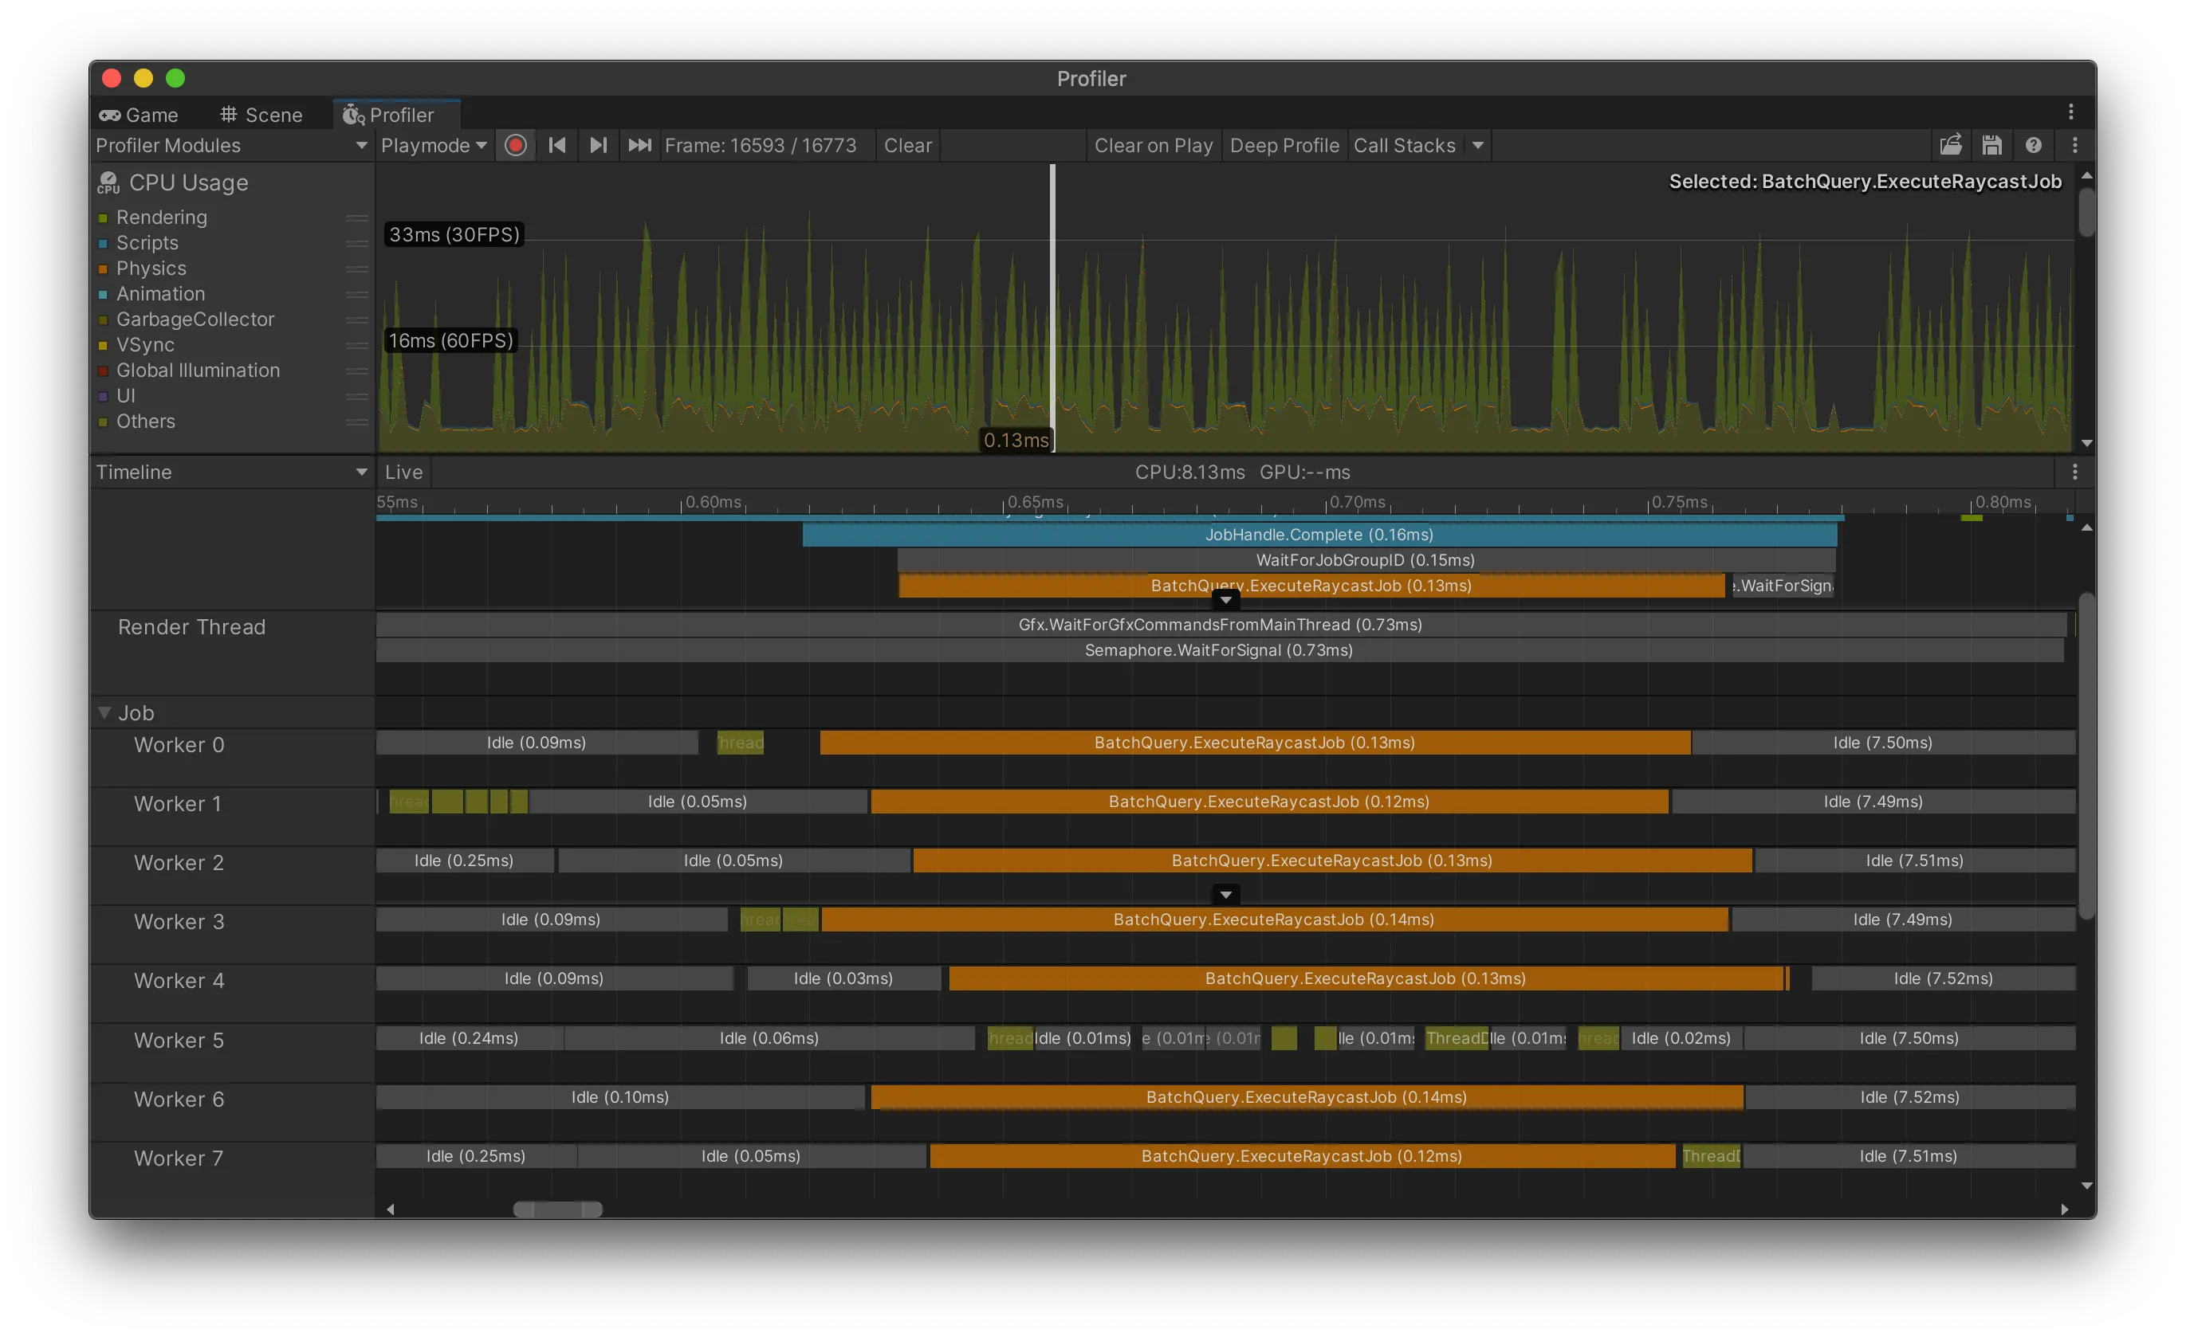Open timeline panel kebab menu
The image size is (2186, 1337).
[x=2074, y=472]
